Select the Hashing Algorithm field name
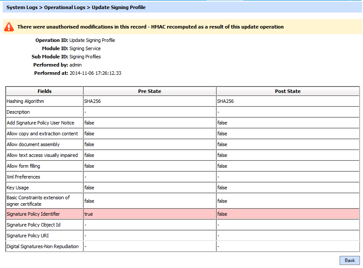363x268 pixels. [x=25, y=101]
